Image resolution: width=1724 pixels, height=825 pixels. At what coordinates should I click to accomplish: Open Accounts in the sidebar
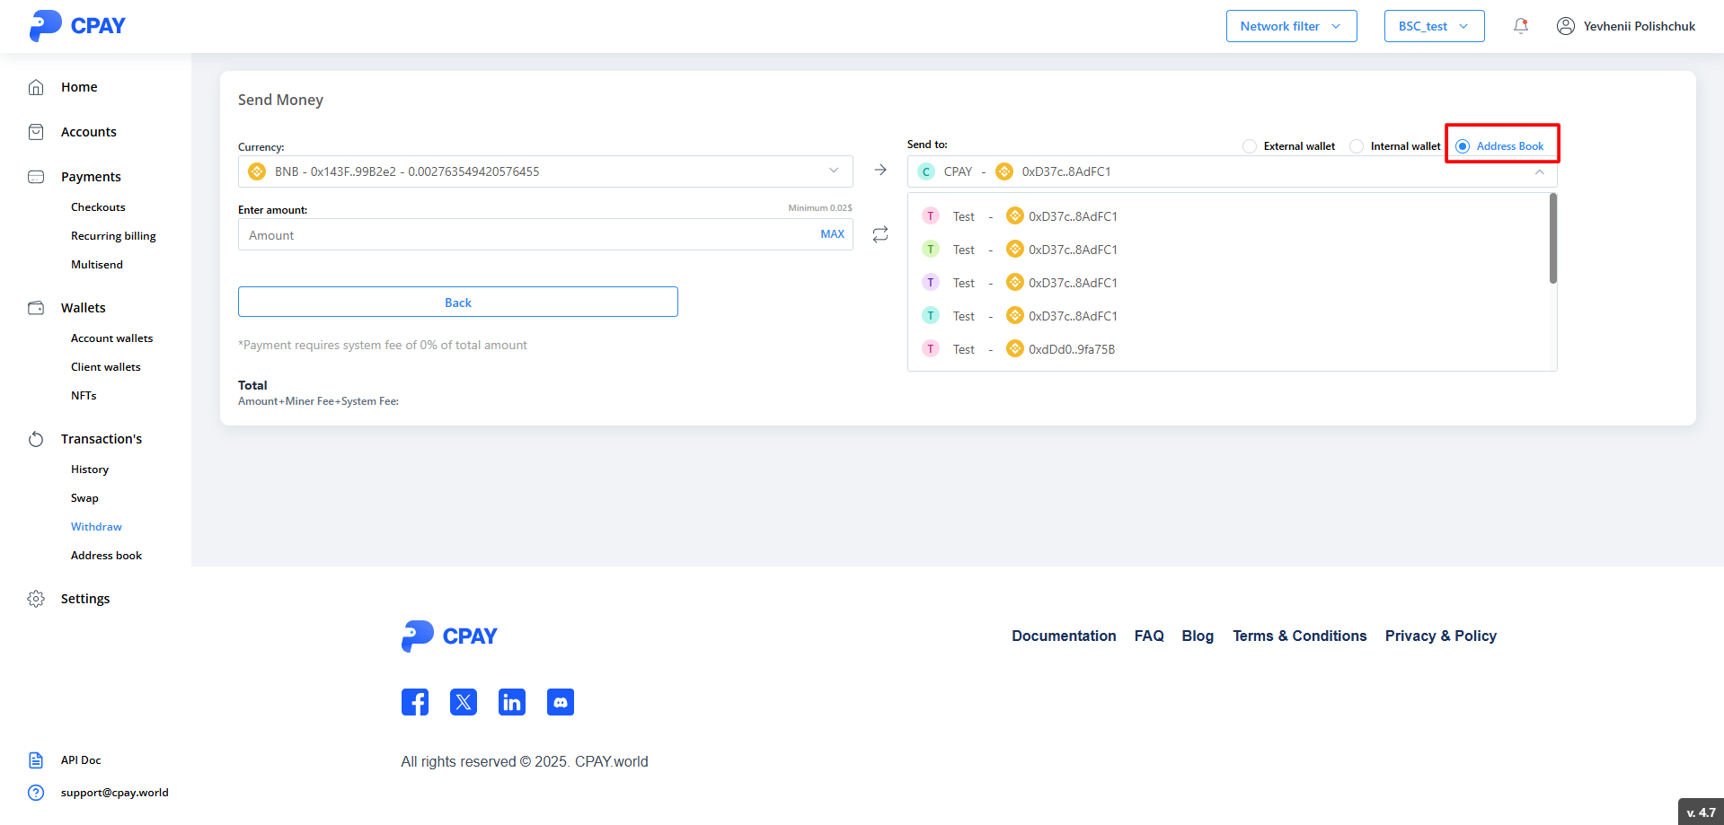point(89,132)
